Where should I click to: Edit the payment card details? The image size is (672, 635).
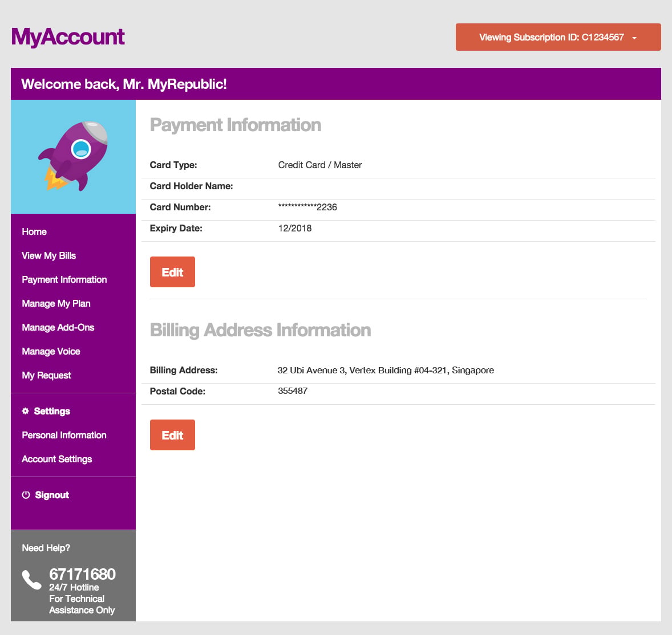pyautogui.click(x=172, y=272)
